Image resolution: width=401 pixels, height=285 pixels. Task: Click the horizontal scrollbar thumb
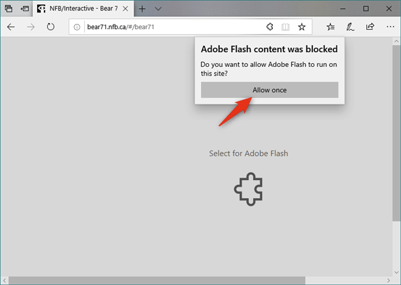click(x=157, y=281)
